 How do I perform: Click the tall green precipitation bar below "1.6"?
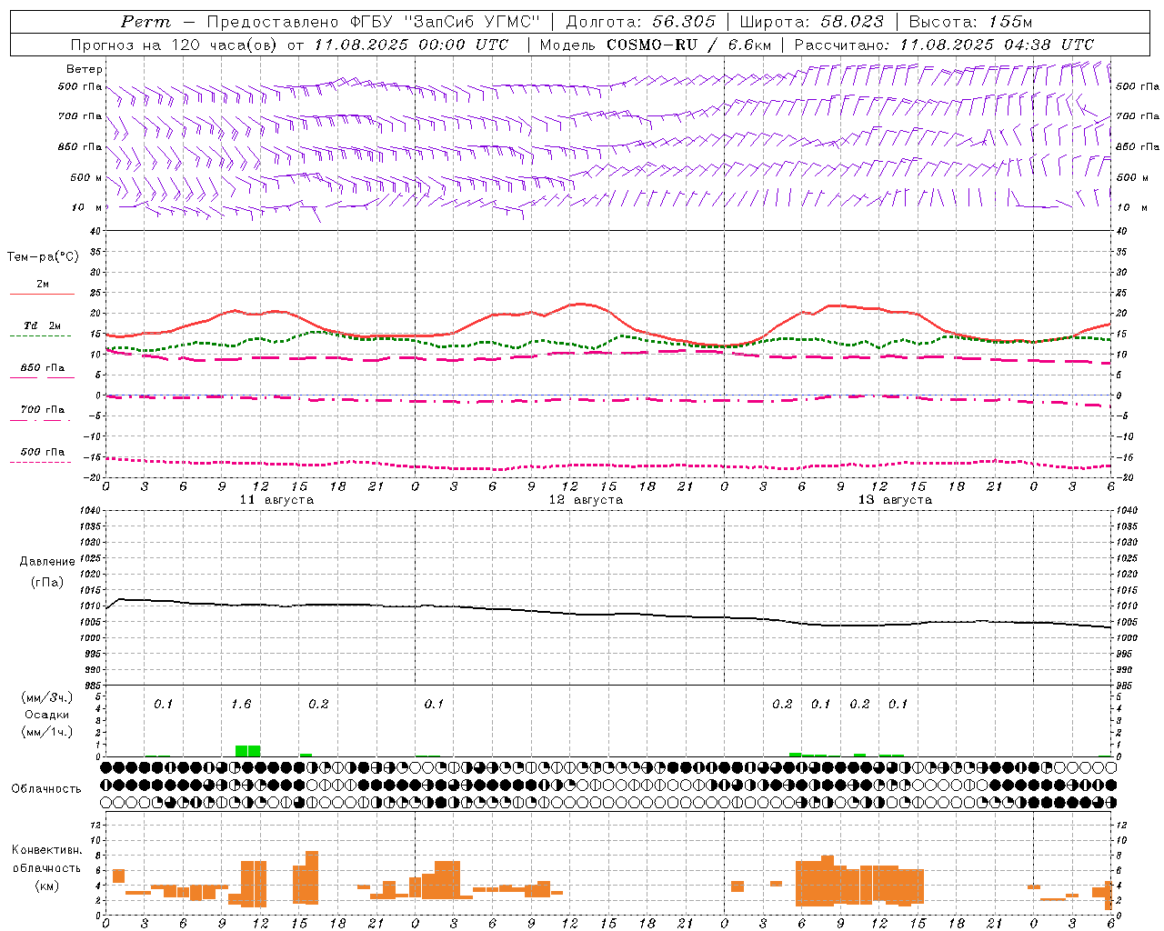pos(247,750)
